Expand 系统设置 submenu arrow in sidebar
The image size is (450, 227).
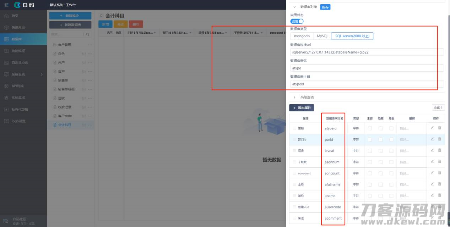tap(42, 74)
